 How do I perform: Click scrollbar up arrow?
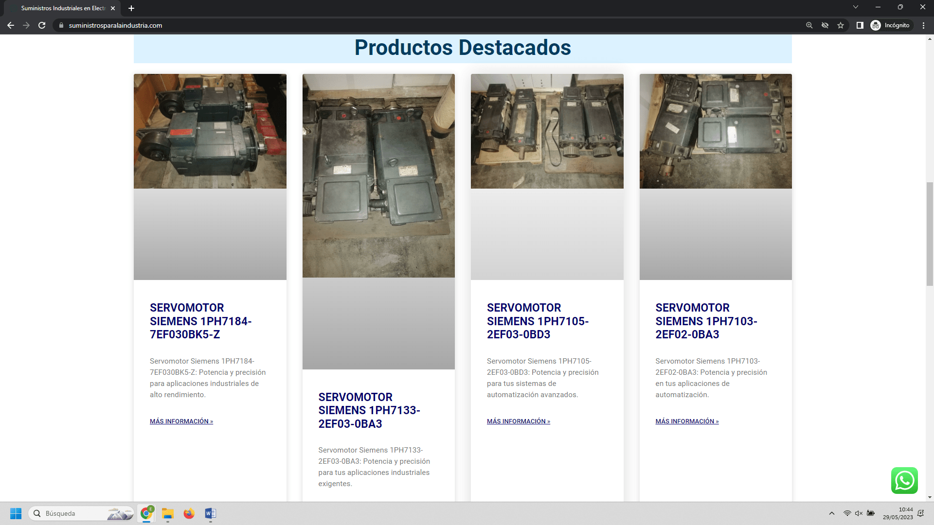(930, 38)
